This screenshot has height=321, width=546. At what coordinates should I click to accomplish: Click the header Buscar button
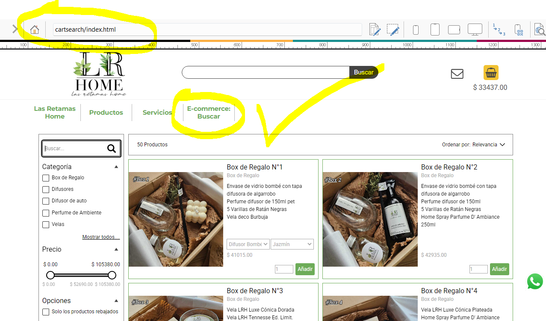(364, 72)
